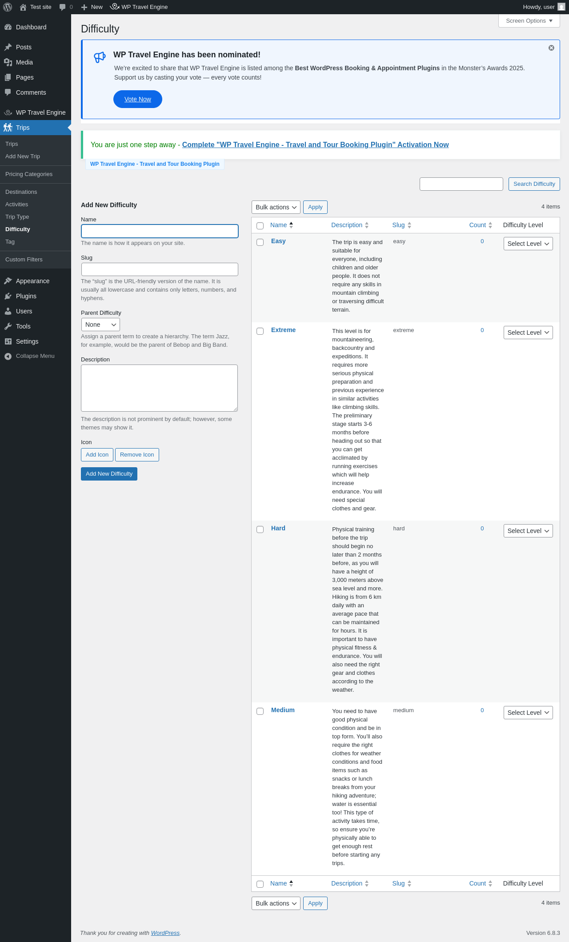Open the Destinations submenu item
The width and height of the screenshot is (569, 942).
pyautogui.click(x=21, y=192)
